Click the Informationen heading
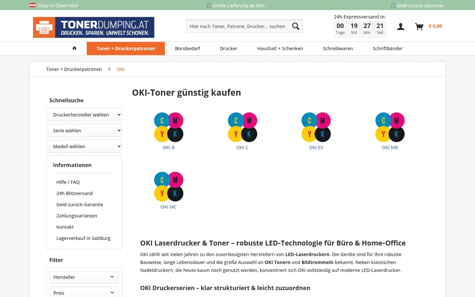The image size is (475, 297). [72, 165]
